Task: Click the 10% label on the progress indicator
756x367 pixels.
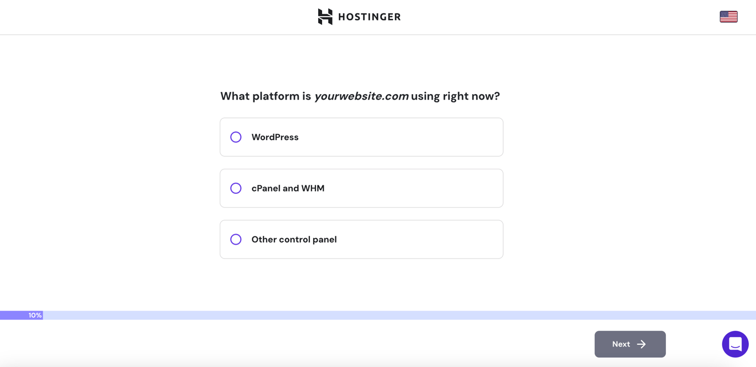Action: pyautogui.click(x=34, y=315)
